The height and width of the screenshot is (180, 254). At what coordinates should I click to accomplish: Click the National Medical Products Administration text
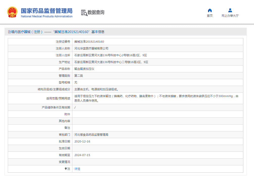[46, 16]
